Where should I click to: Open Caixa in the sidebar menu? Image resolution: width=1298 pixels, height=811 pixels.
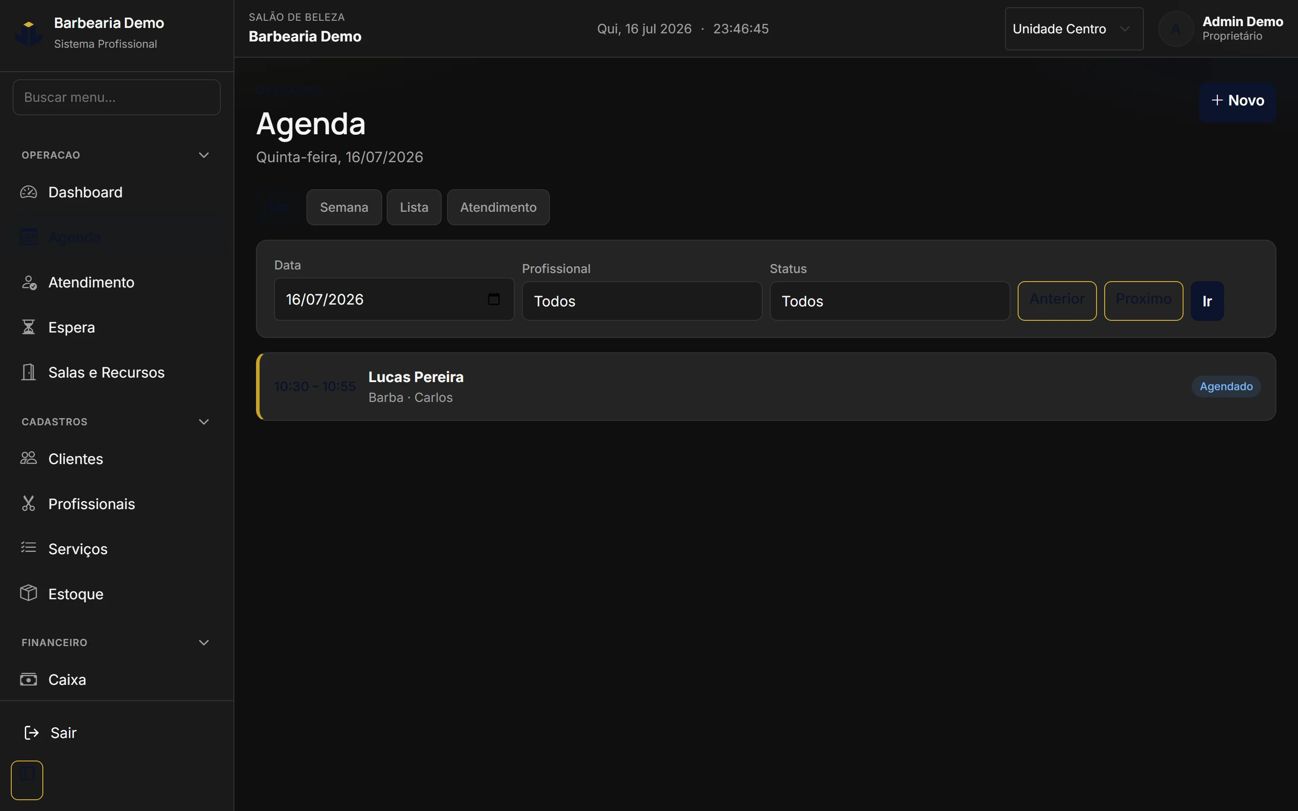(x=117, y=679)
